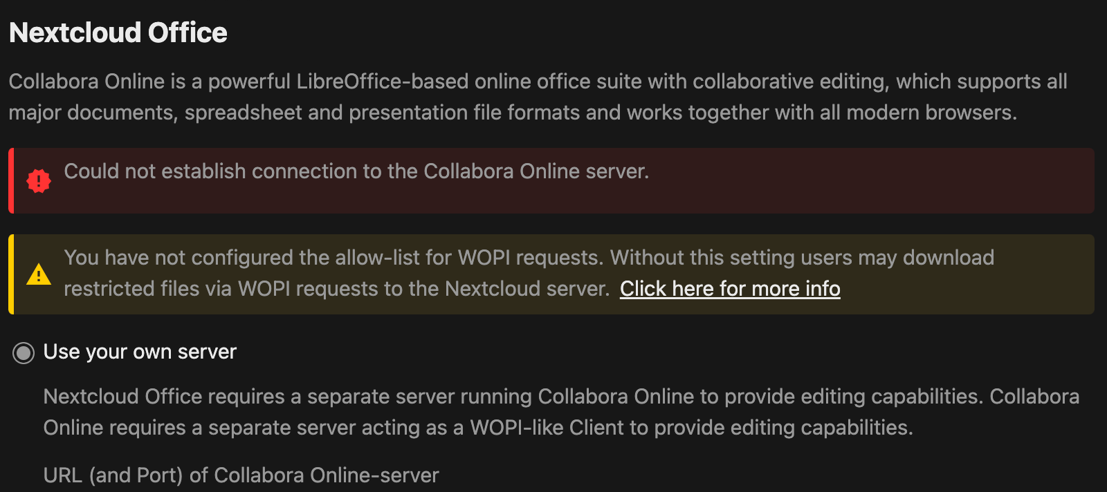
Task: Click the yellow warning triangle icon
Action: 39,275
